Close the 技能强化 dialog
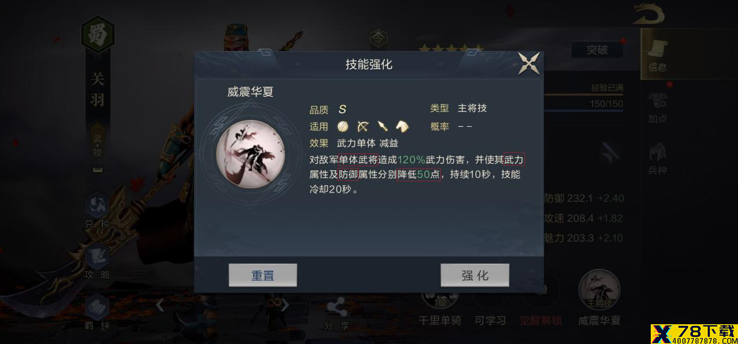Screen dimensions: 738x344 (529, 63)
